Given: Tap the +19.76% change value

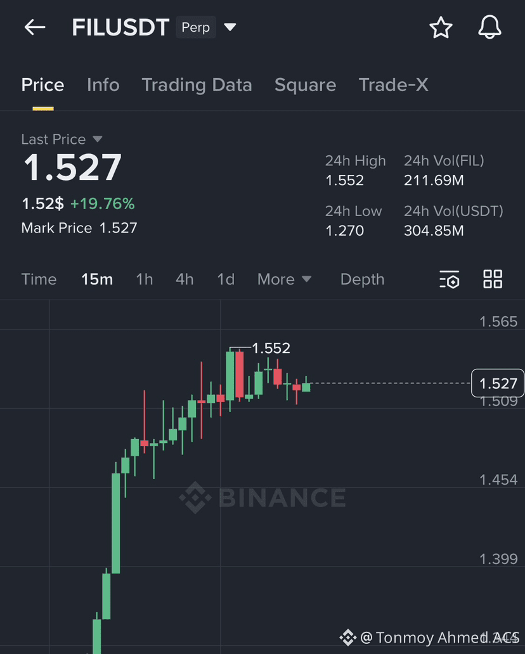Looking at the screenshot, I should (103, 203).
